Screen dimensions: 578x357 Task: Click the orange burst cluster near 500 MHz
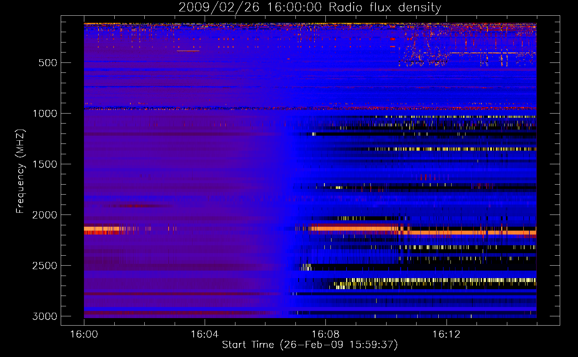tap(423, 57)
